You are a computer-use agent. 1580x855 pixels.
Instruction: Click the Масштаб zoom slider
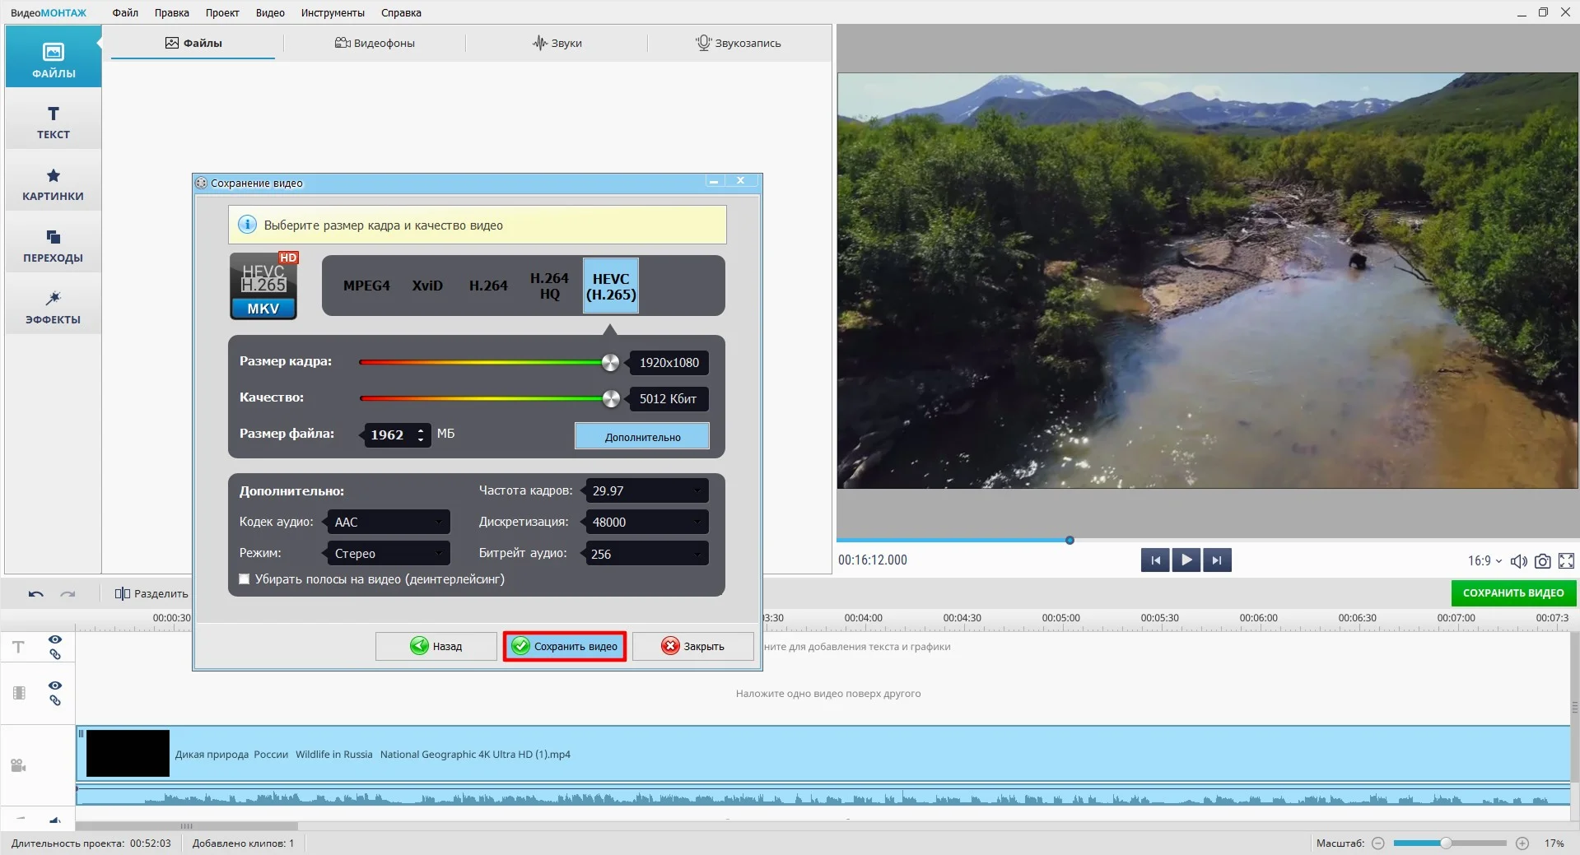point(1450,843)
